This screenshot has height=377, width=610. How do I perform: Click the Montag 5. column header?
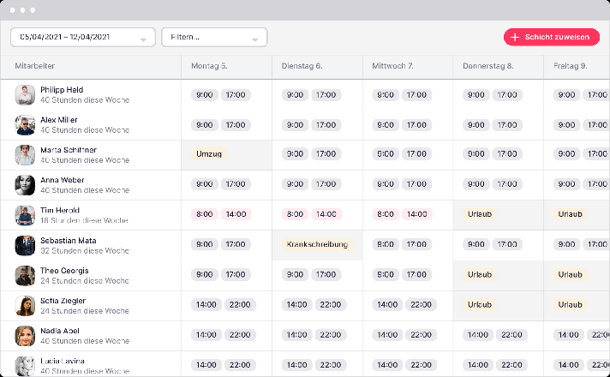tap(211, 66)
